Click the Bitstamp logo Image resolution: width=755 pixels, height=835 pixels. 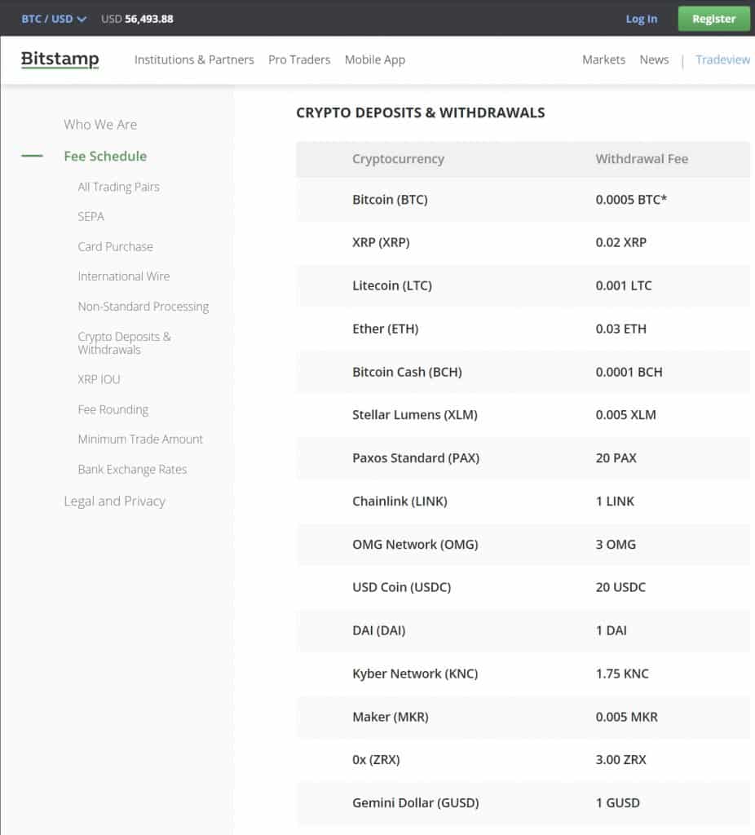point(59,60)
